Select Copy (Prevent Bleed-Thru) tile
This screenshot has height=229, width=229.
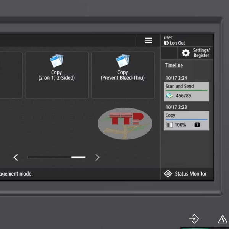(x=123, y=75)
